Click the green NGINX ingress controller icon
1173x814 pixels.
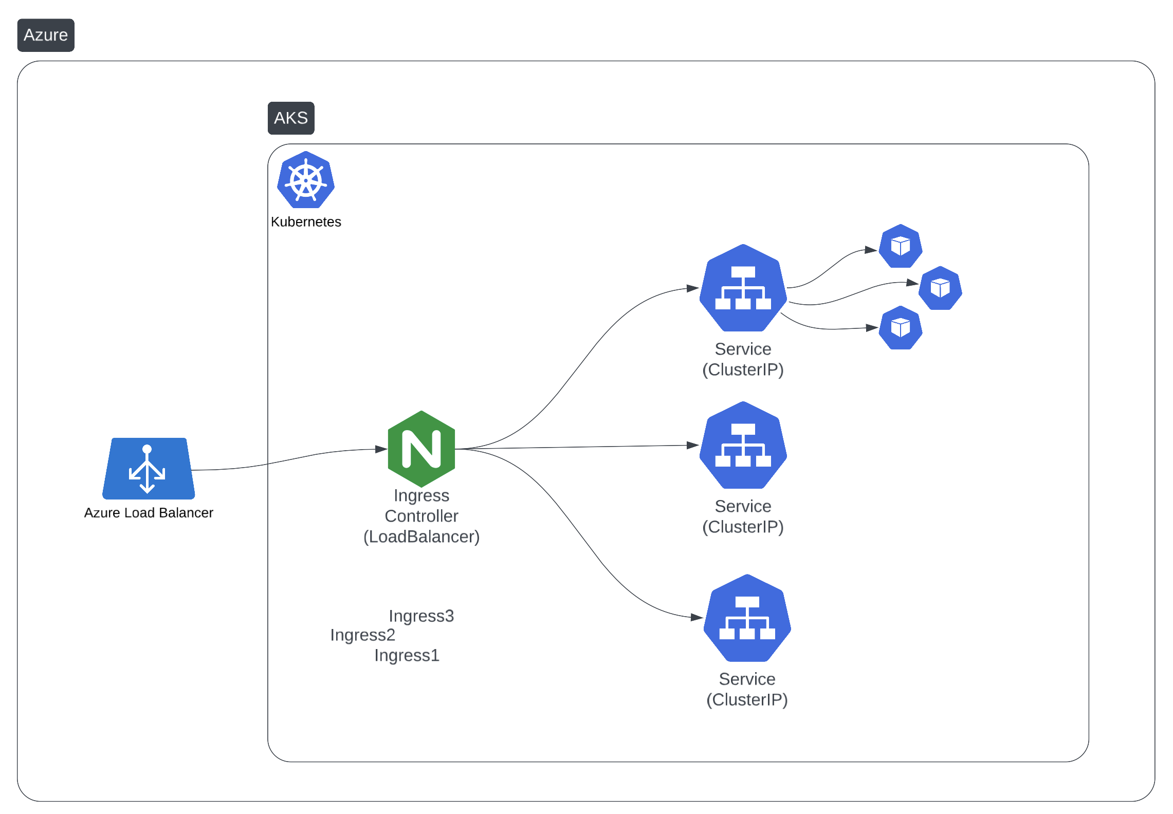click(x=421, y=449)
